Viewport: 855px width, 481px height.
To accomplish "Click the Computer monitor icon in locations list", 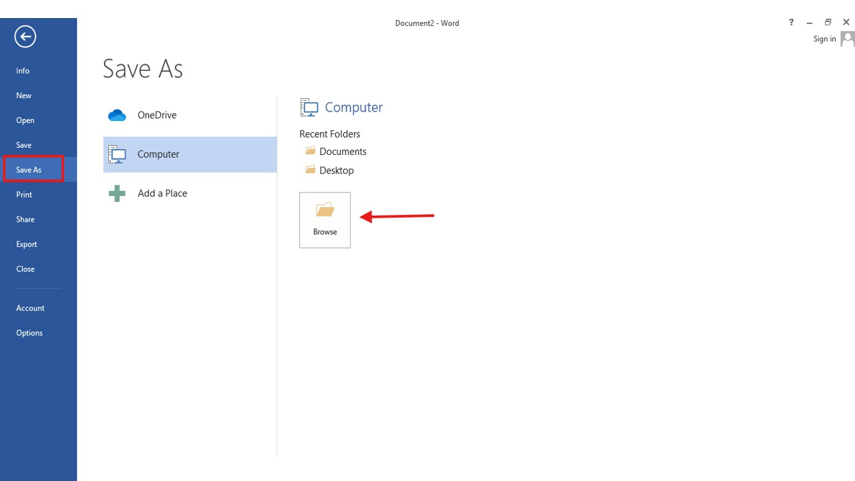I will [x=118, y=154].
